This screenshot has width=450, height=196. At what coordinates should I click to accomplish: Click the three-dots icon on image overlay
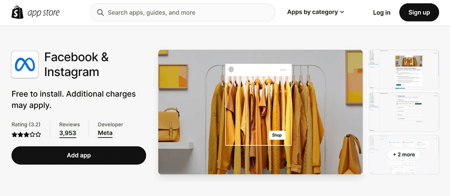pos(283,70)
